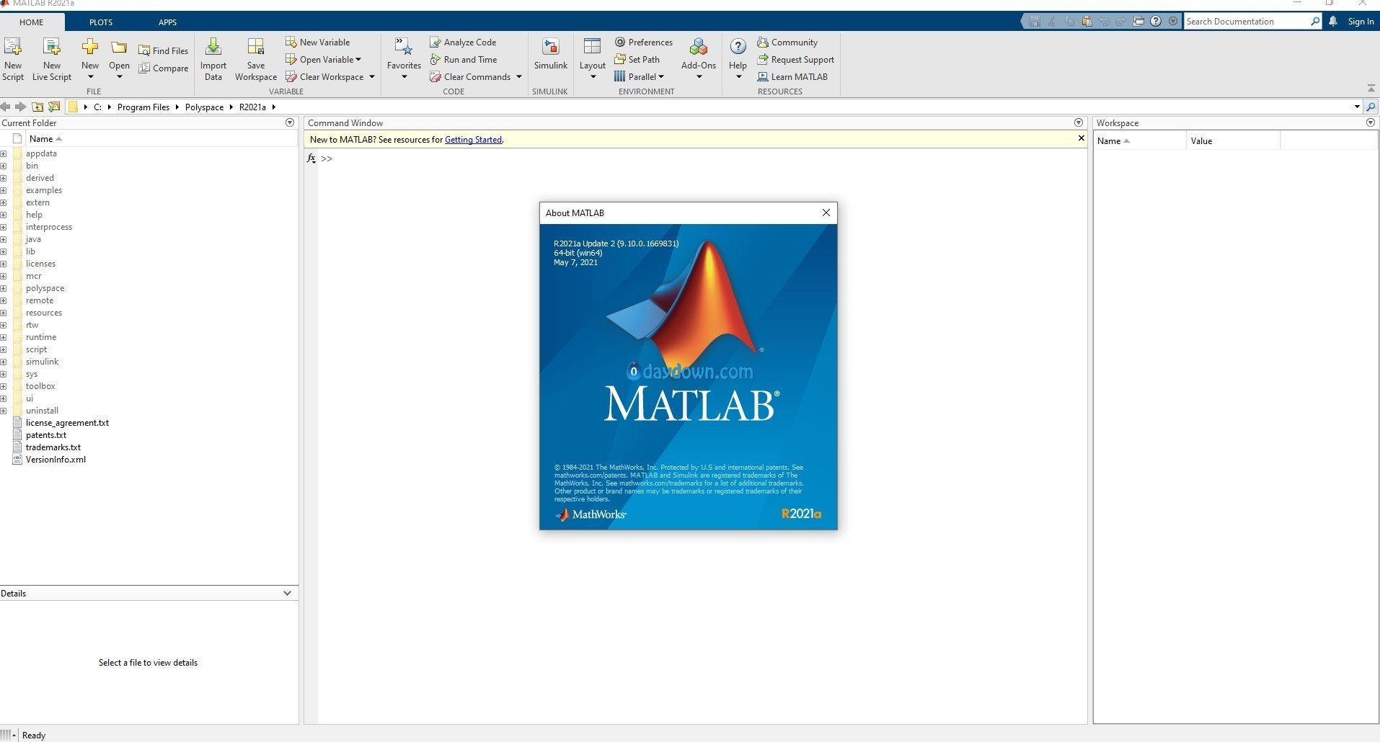Select the license_agreement.txt file
Screen dimensions: 1380x742
coord(67,423)
